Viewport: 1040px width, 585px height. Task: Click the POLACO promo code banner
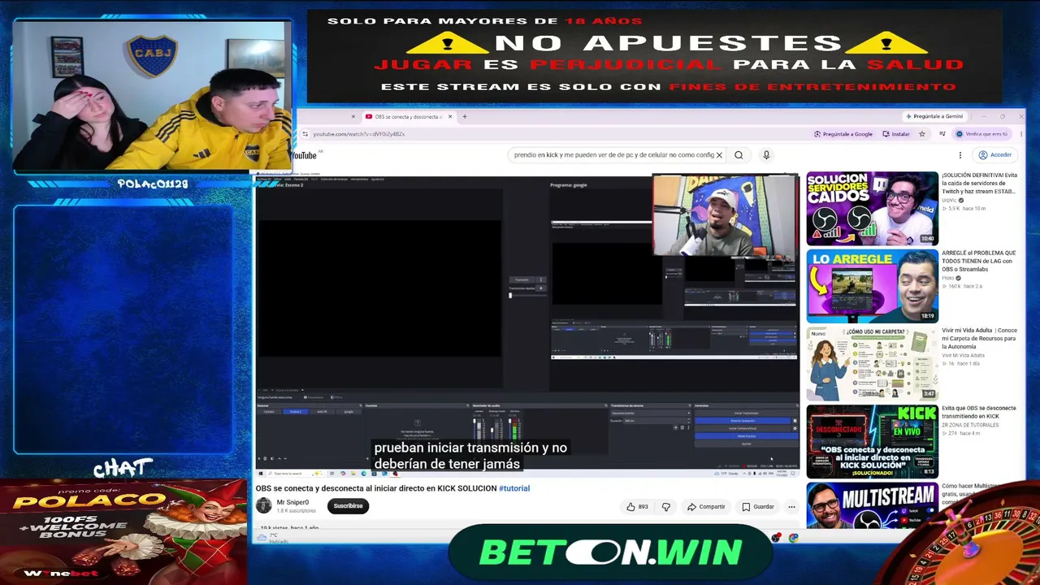click(123, 531)
